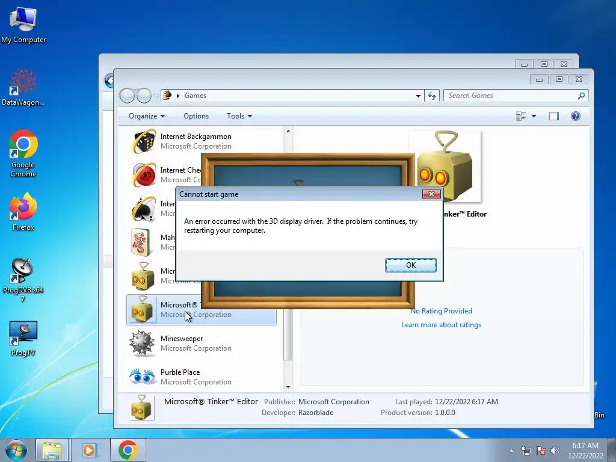Expand the address bar history dropdown

click(418, 96)
